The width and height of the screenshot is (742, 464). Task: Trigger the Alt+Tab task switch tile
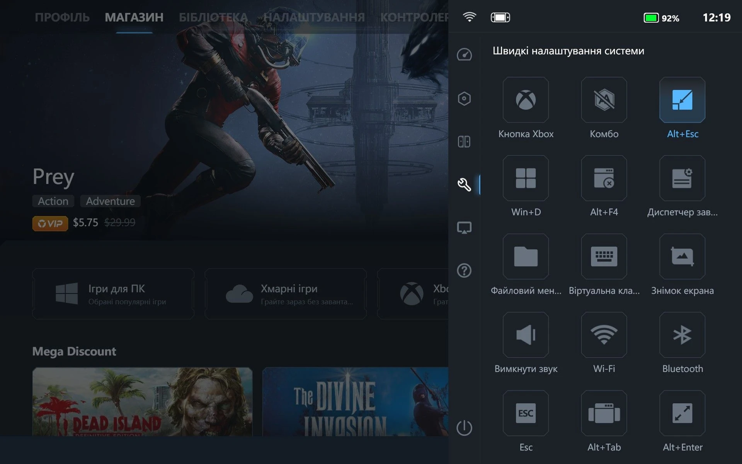(x=604, y=413)
